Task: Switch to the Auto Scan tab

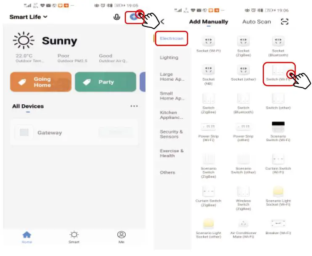Action: pos(256,21)
